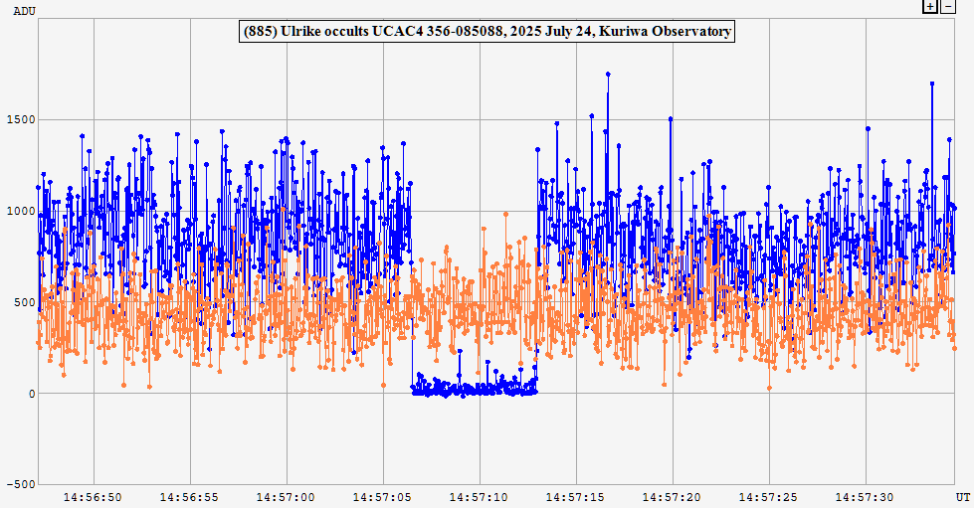This screenshot has width=974, height=508.
Task: Click the UT time axis label
Action: coord(962,496)
